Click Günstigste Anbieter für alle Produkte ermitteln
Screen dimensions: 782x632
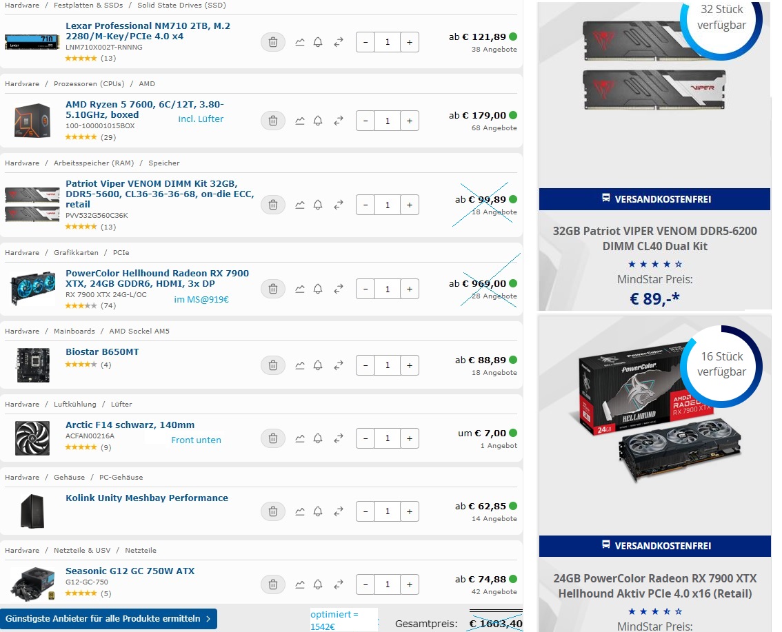109,618
